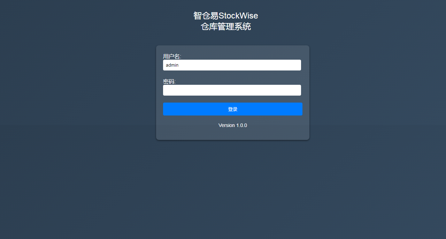This screenshot has width=446, height=239.
Task: Click the dark page background below the card
Action: coord(233,188)
